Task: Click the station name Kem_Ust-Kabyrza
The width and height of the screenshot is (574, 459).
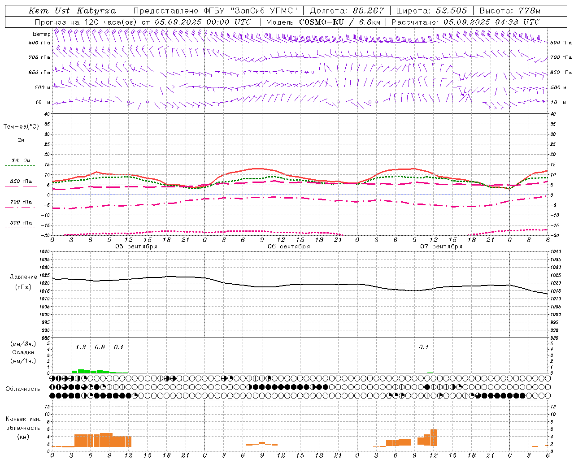Action: pos(72,11)
